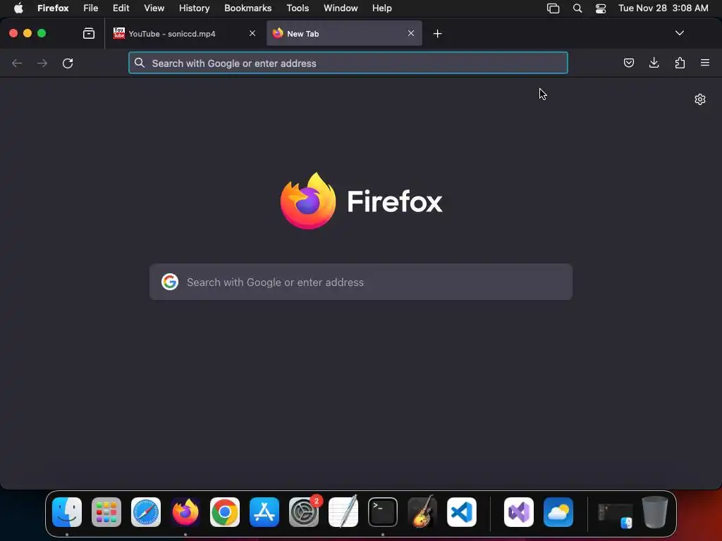Open Visual Studio purple icon in Dock
Image resolution: width=722 pixels, height=541 pixels.
click(519, 512)
